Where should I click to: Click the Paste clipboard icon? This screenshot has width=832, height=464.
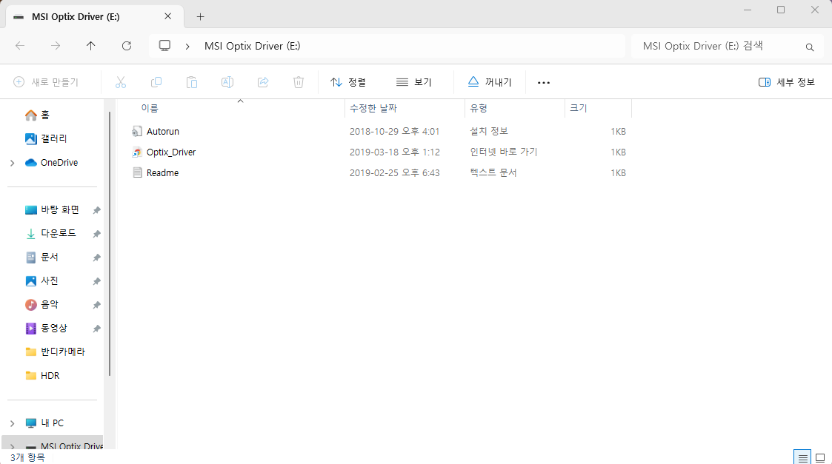coord(192,82)
